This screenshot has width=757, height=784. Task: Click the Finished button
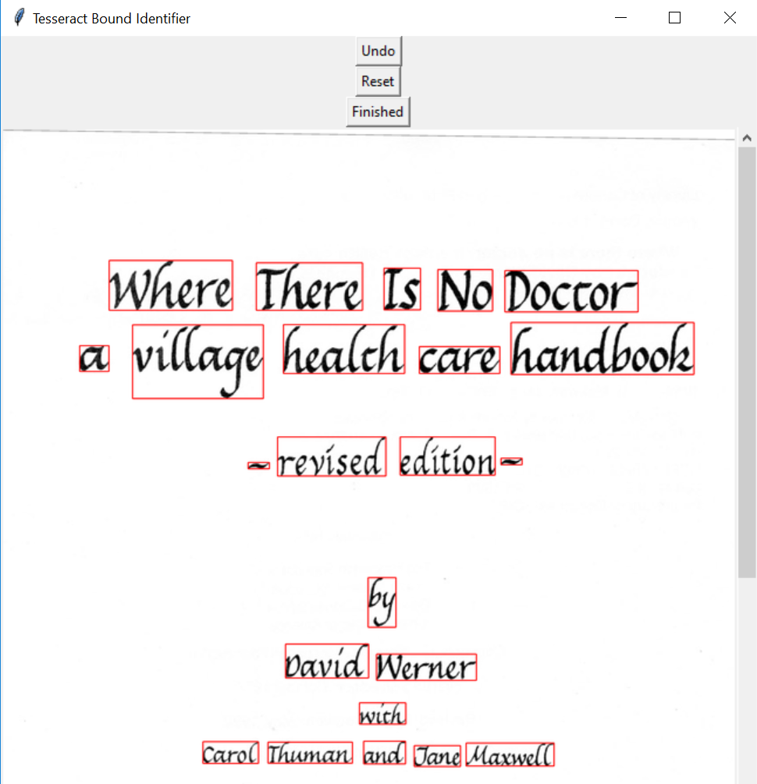pyautogui.click(x=378, y=112)
